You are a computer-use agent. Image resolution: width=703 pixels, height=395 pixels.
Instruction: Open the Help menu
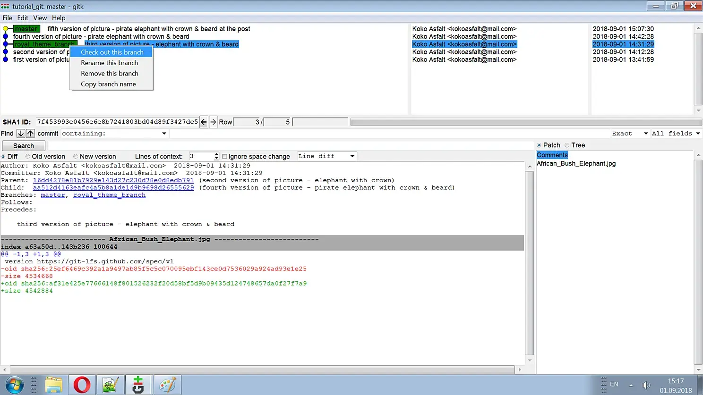pyautogui.click(x=59, y=18)
